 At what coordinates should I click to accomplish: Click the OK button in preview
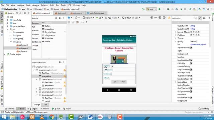click(x=115, y=82)
